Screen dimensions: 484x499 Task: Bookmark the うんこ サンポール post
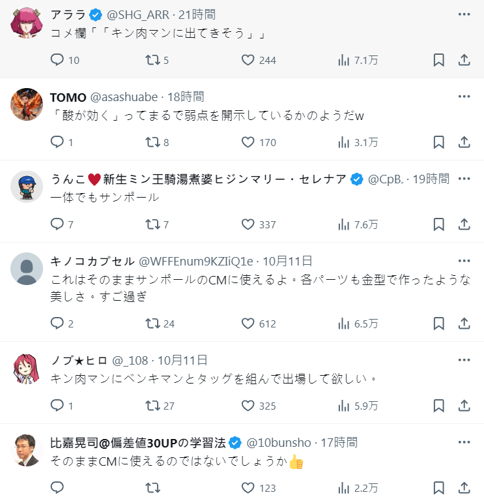pos(439,224)
